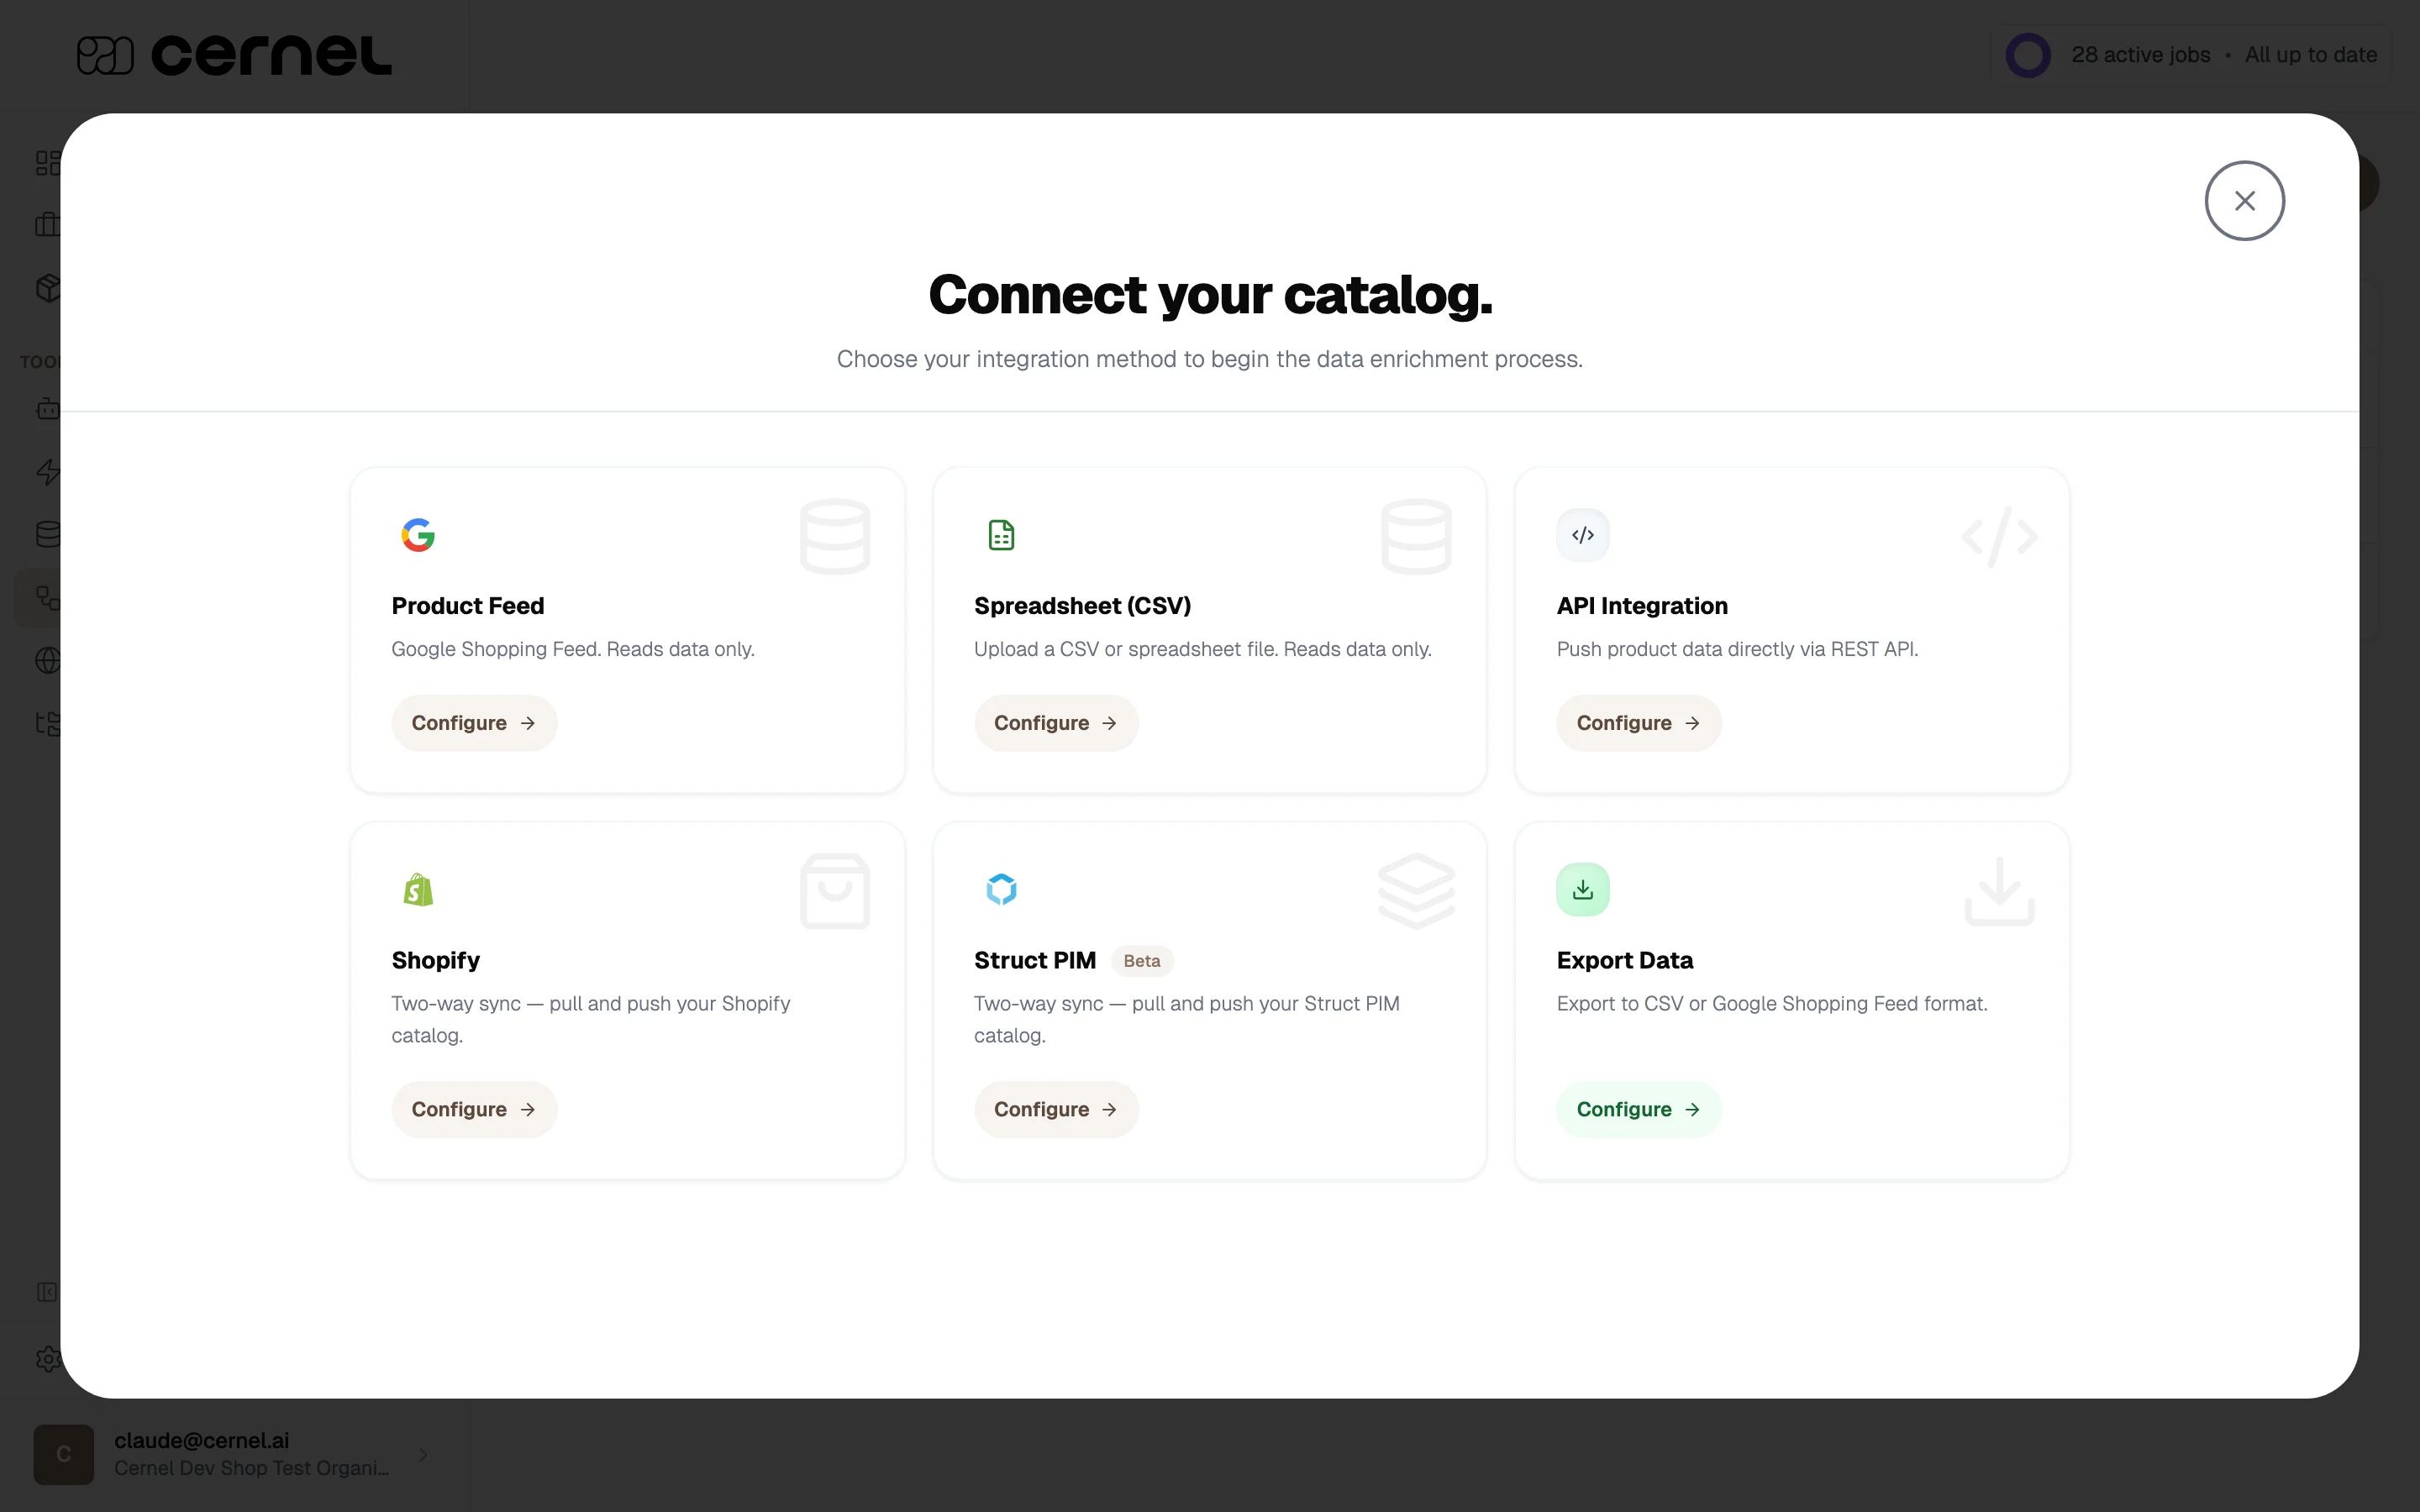The height and width of the screenshot is (1512, 2420).
Task: Configure the Struct PIM integration
Action: coord(1056,1109)
